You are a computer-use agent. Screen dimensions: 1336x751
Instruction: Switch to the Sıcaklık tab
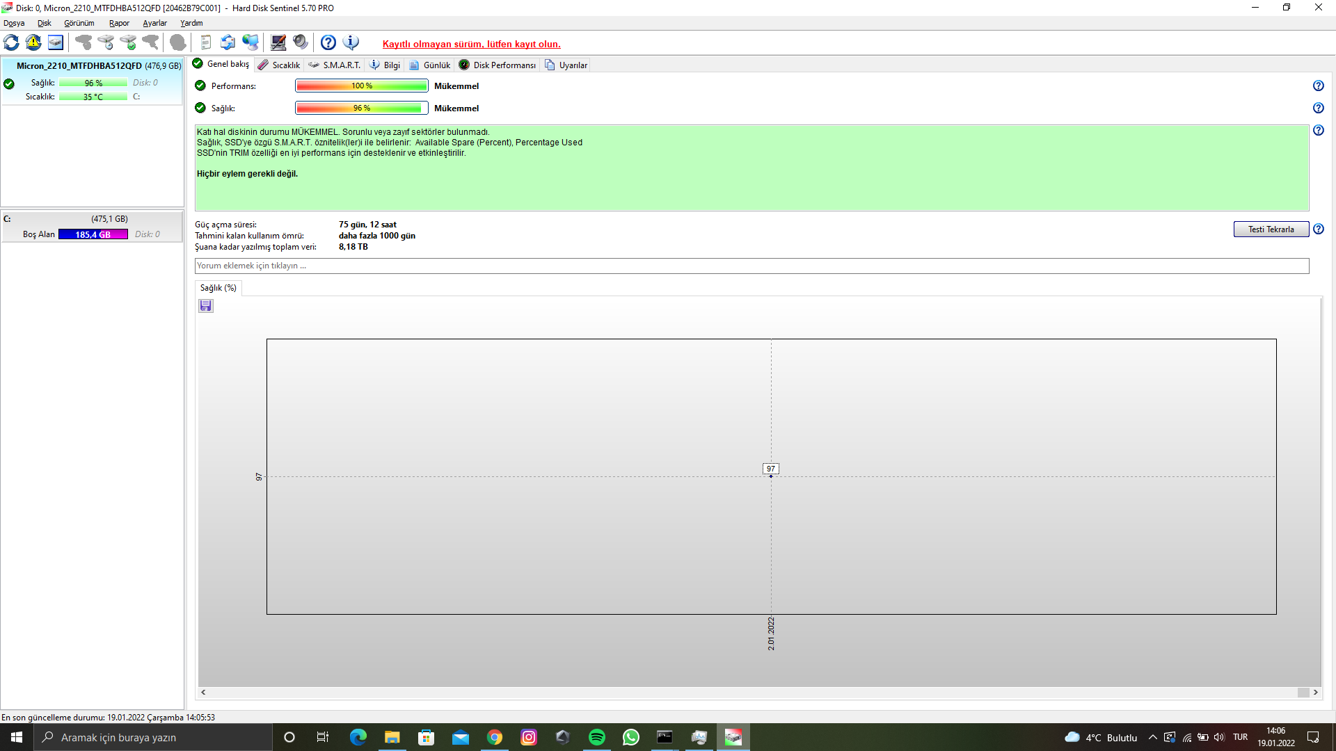point(279,65)
